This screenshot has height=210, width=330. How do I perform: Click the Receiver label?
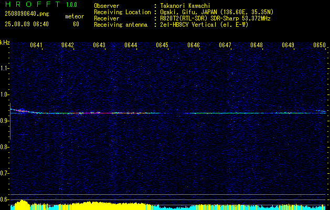[107, 18]
